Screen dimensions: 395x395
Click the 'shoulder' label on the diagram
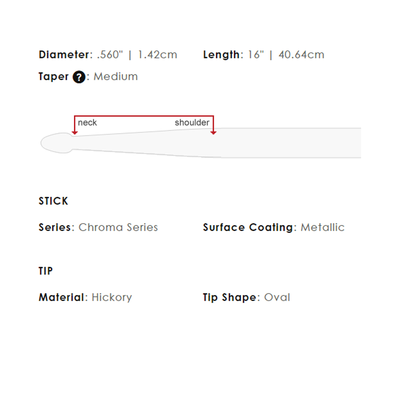click(192, 123)
